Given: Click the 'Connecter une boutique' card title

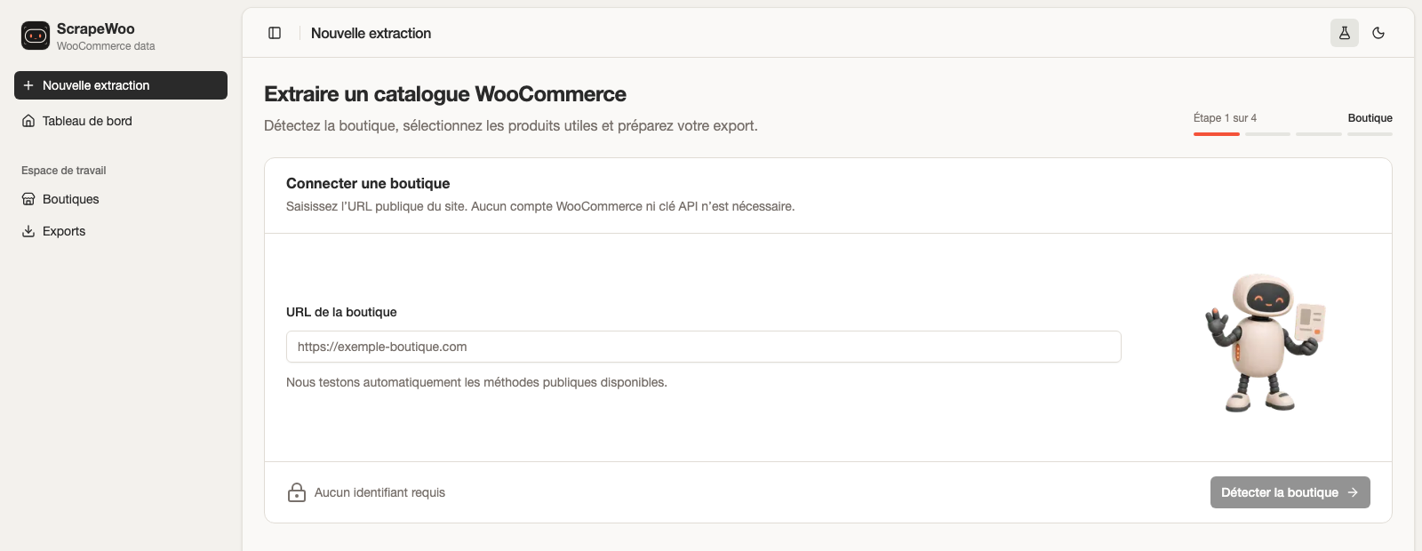Looking at the screenshot, I should (368, 183).
